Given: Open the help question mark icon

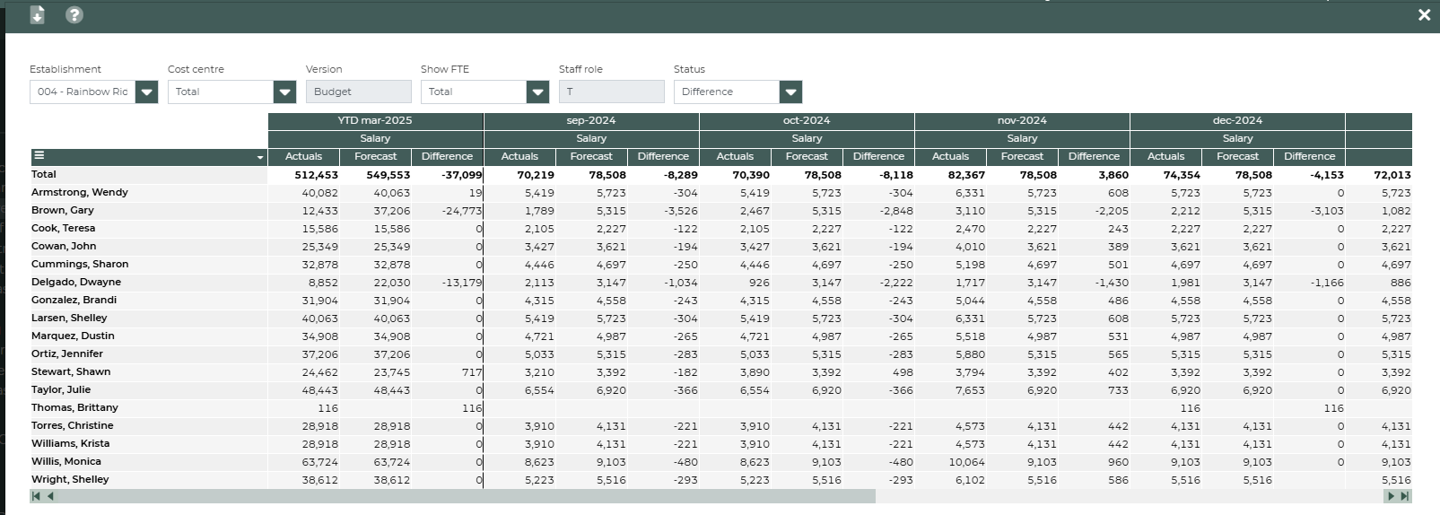Looking at the screenshot, I should click(74, 14).
